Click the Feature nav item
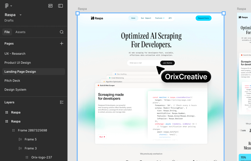The height and width of the screenshot is (161, 251). click(160, 18)
